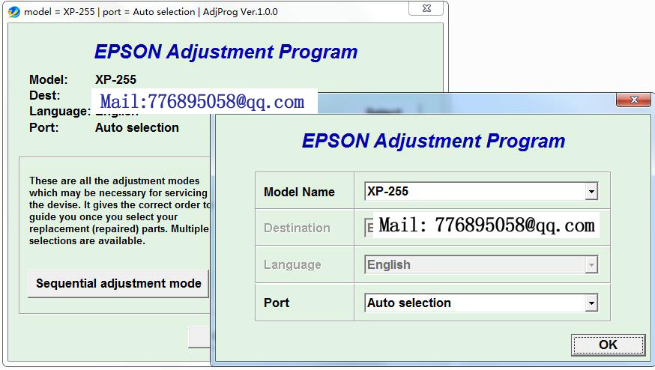Open the disabled Language dropdown arrow
This screenshot has width=655, height=370.
[591, 264]
